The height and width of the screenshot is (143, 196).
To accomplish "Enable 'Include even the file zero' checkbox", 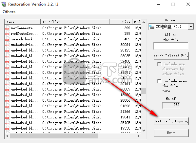I will coord(159,81).
